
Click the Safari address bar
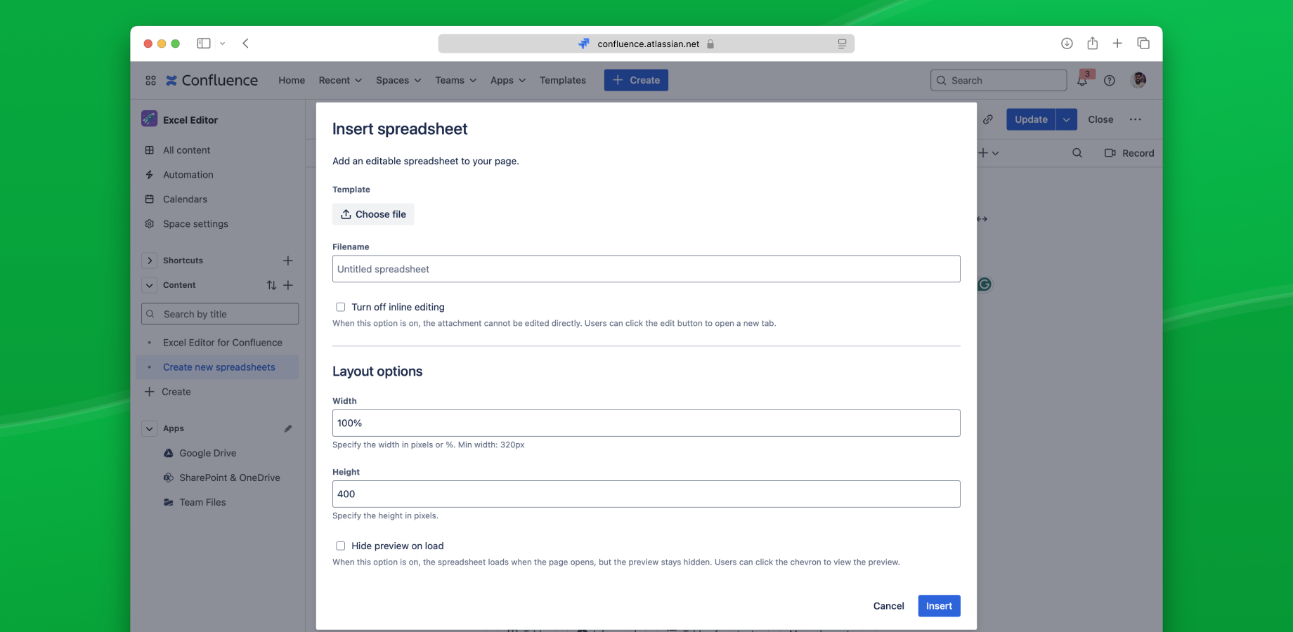click(646, 44)
